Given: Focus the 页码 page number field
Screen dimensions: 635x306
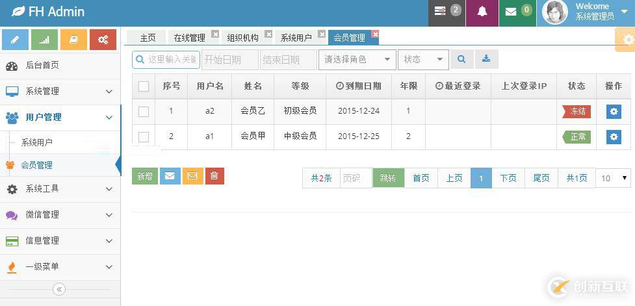Looking at the screenshot, I should coord(356,178).
